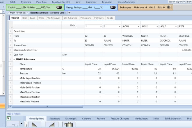This screenshot has width=192, height=128.
Task: Switch to the Main Flowsheet tab
Action: click(x=18, y=13)
